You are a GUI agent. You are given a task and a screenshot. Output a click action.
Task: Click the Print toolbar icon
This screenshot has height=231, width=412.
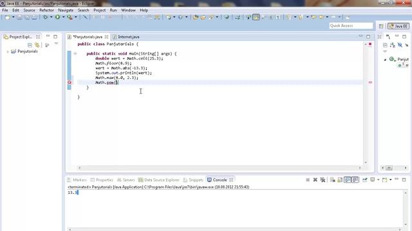tap(34, 17)
